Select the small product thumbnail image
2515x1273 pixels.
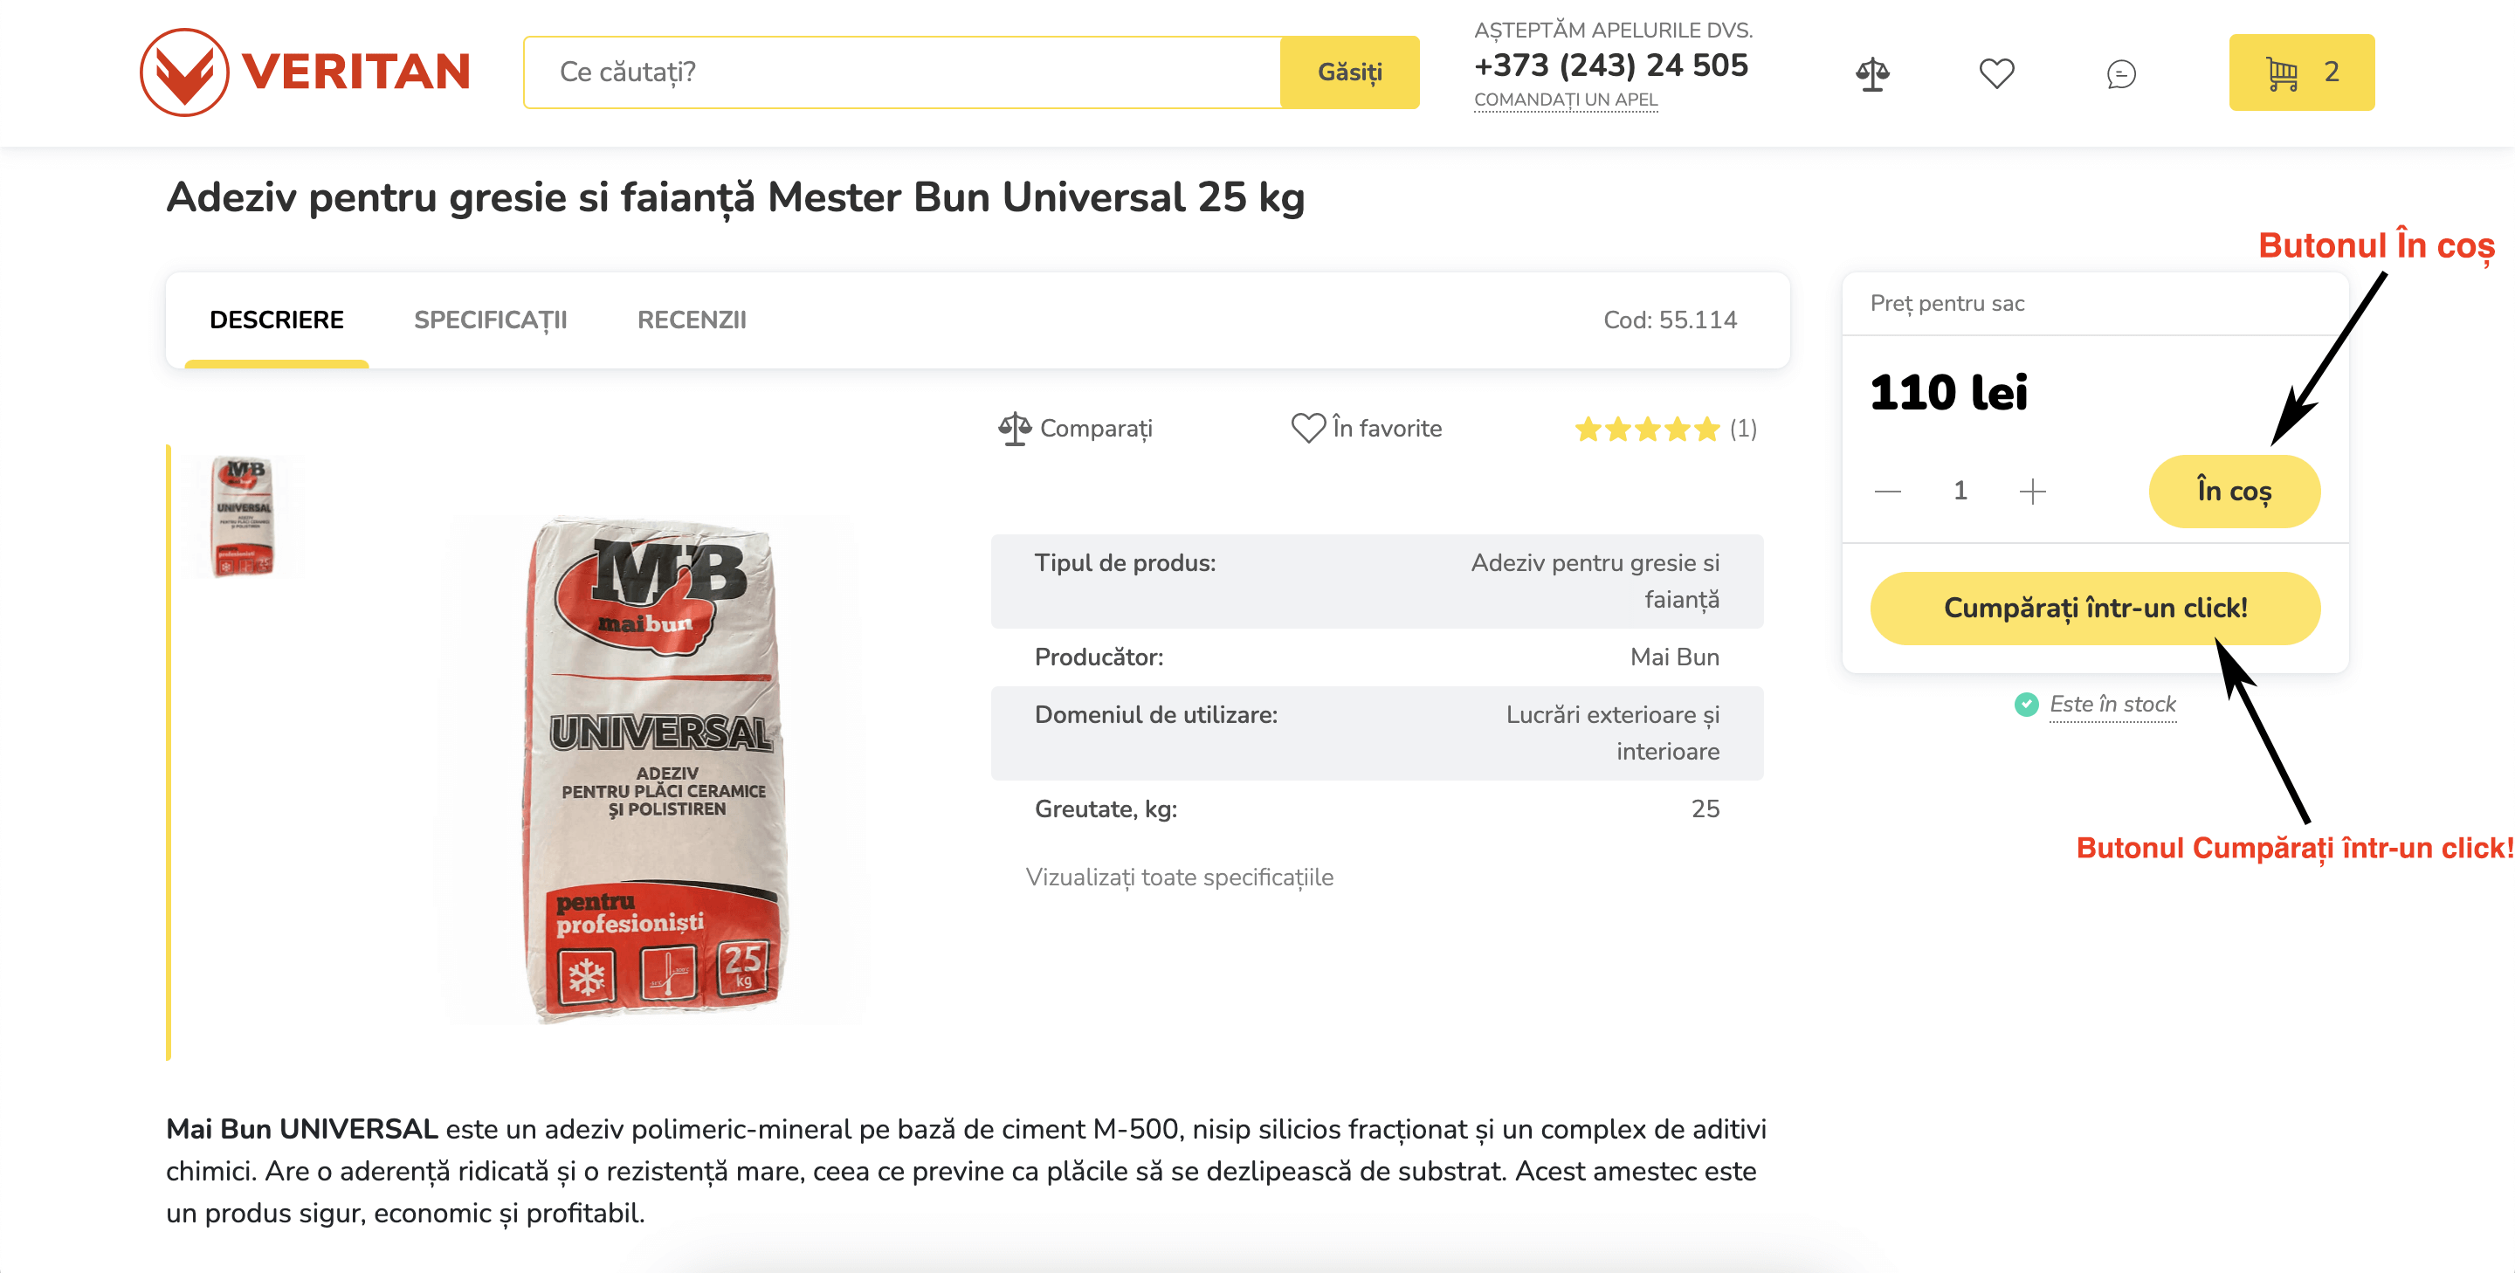click(x=243, y=516)
